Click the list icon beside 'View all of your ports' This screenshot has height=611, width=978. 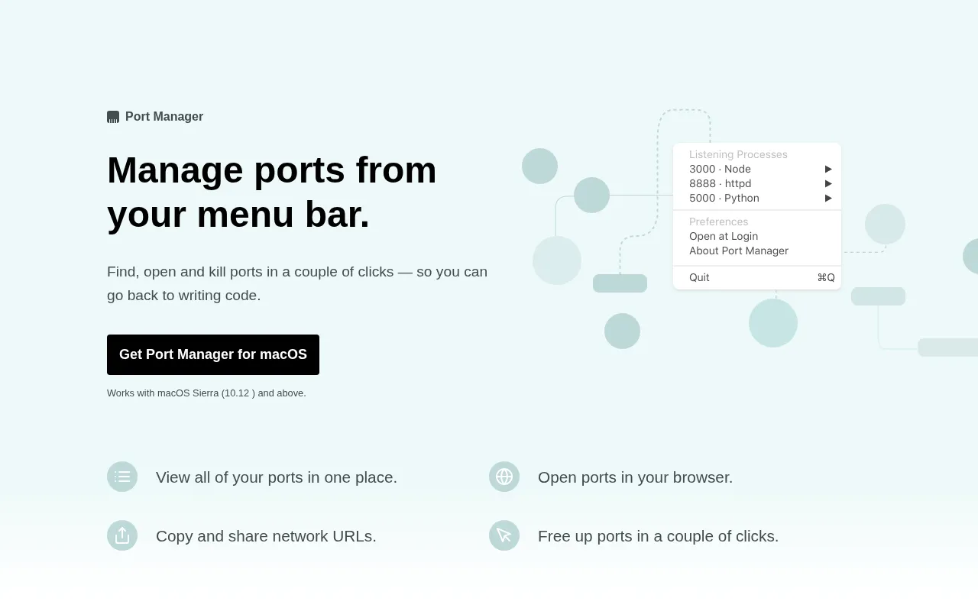coord(122,477)
